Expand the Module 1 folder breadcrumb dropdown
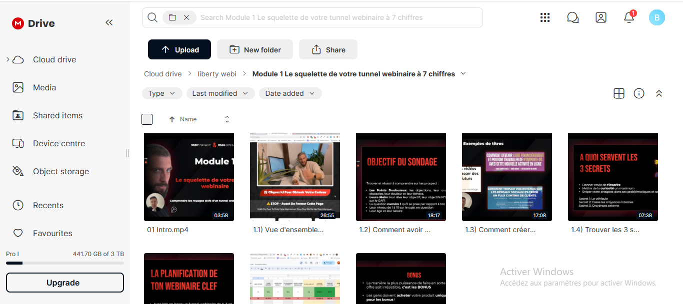 [463, 74]
